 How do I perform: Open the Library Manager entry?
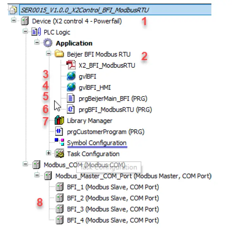click(90, 121)
